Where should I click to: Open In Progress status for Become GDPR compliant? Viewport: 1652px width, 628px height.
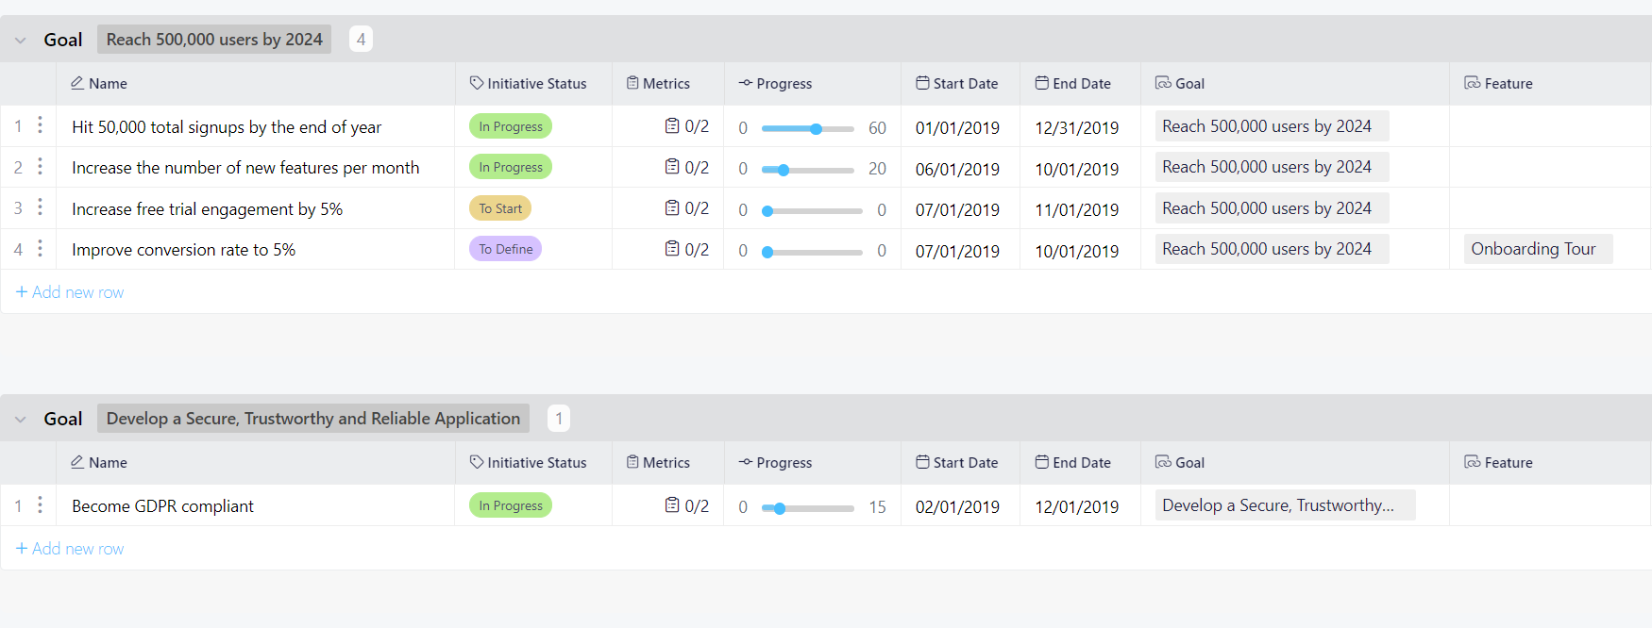pos(511,505)
